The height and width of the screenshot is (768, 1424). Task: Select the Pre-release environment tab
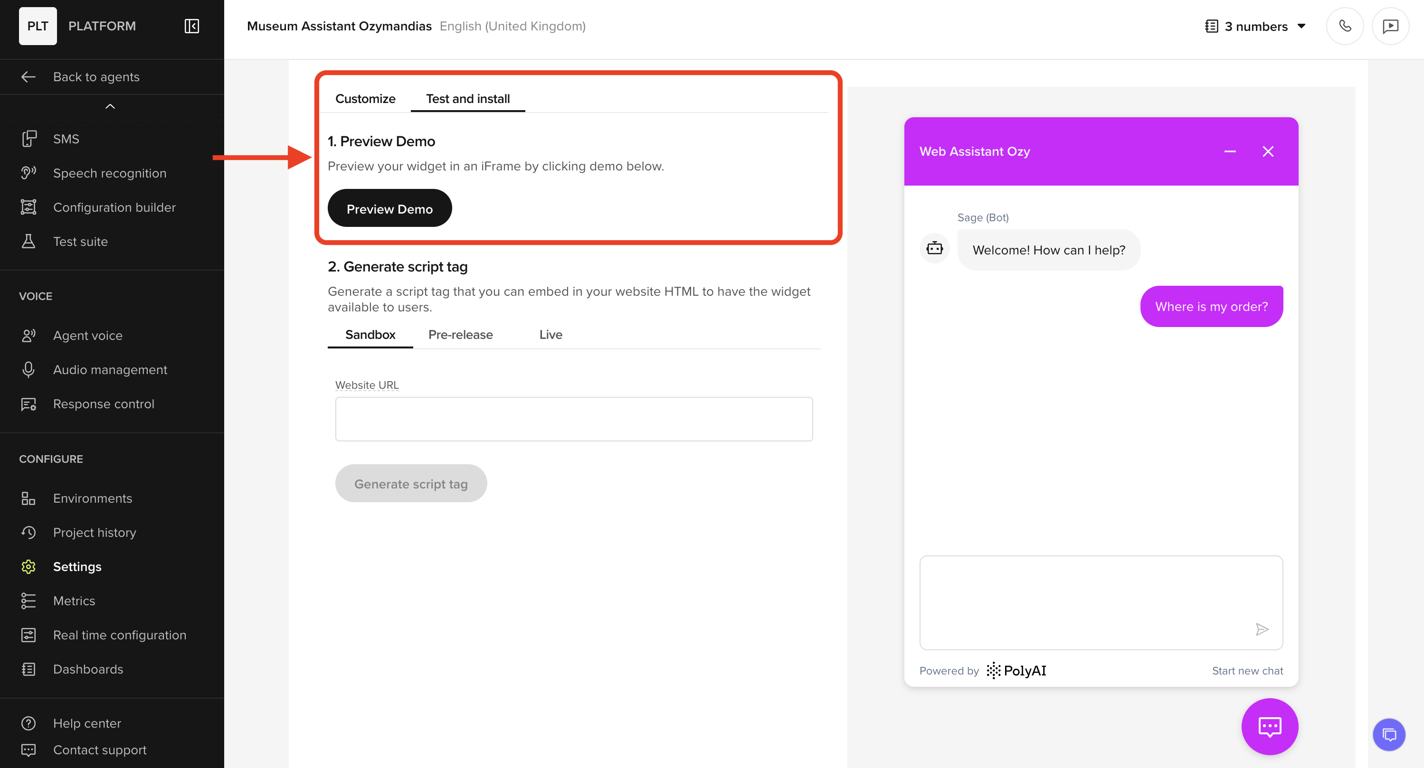tap(460, 334)
